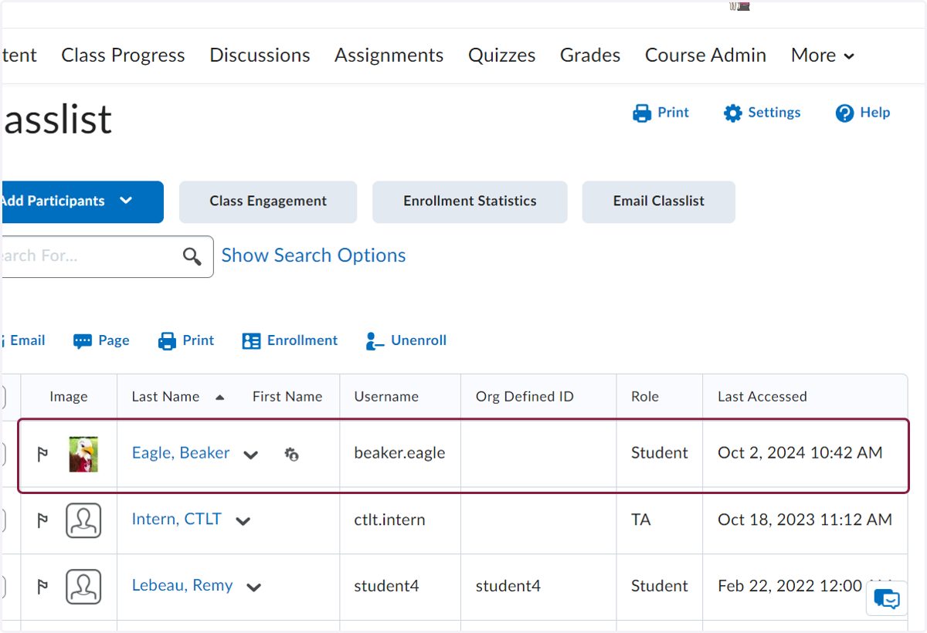
Task: Click the Show Search Options link
Action: tap(314, 256)
